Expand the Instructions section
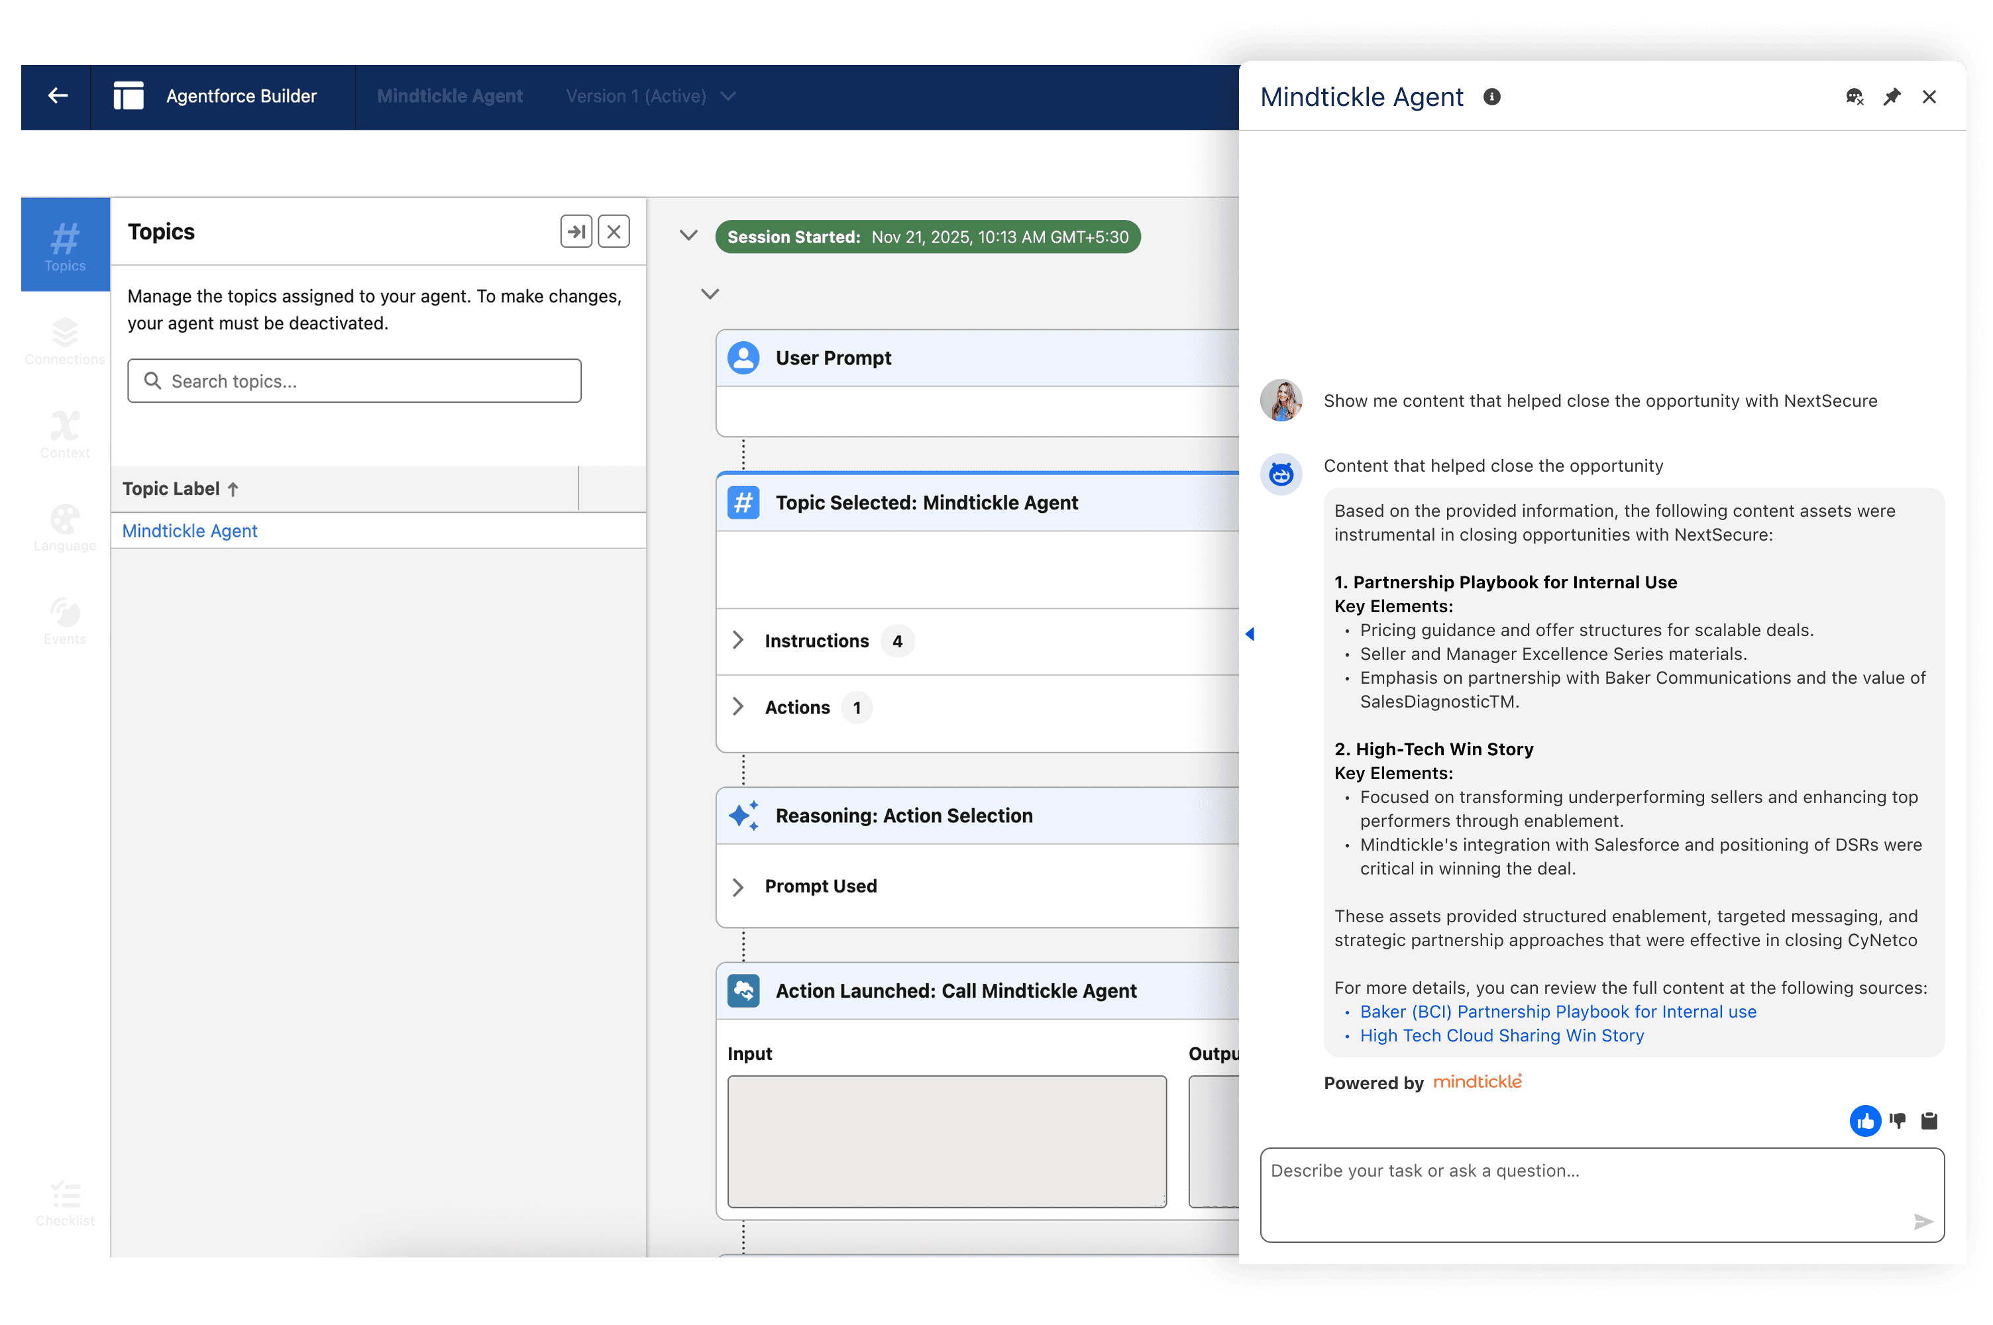Viewport: 1993px width, 1325px height. point(737,640)
